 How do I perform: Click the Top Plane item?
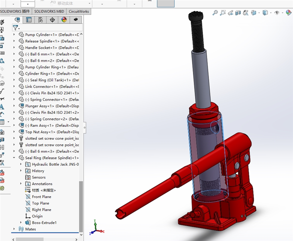click(x=41, y=203)
